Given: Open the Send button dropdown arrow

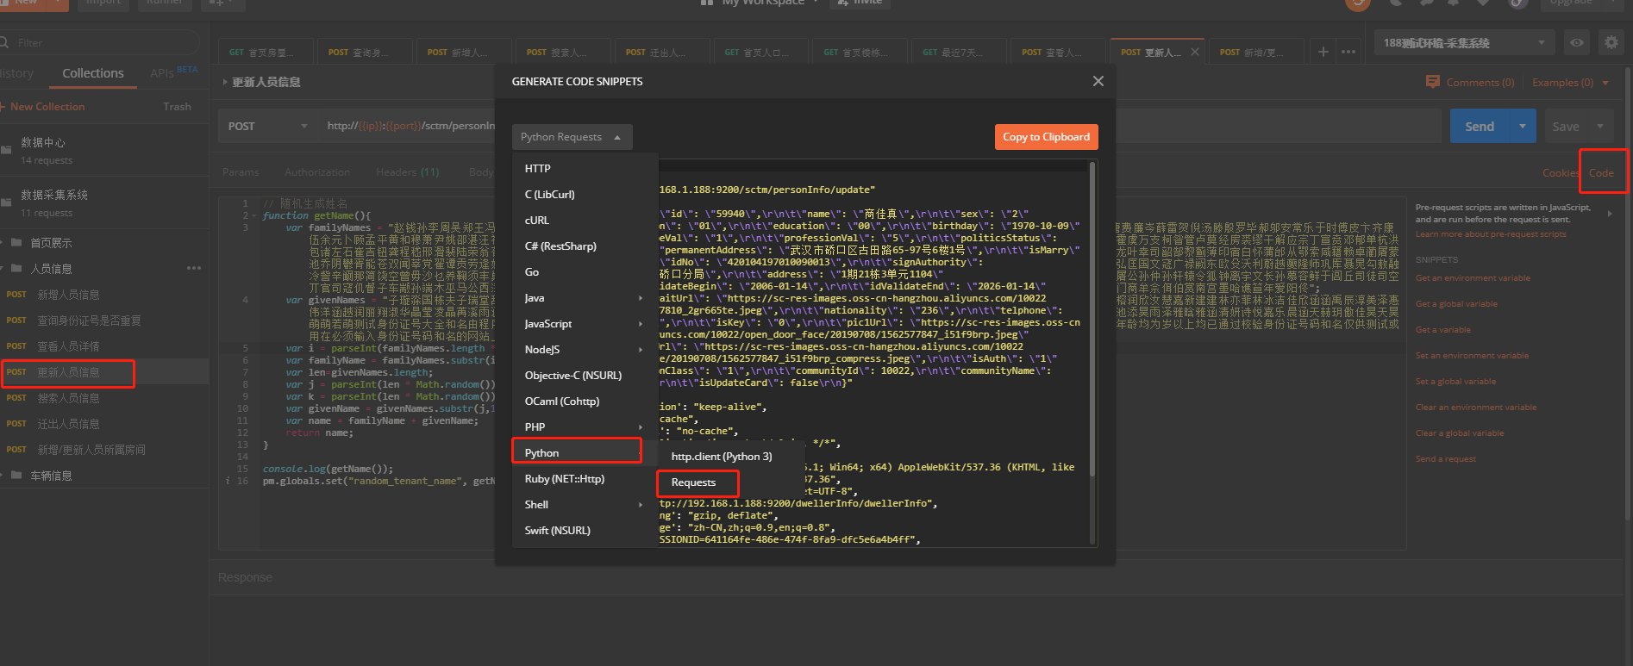Looking at the screenshot, I should click(x=1523, y=126).
